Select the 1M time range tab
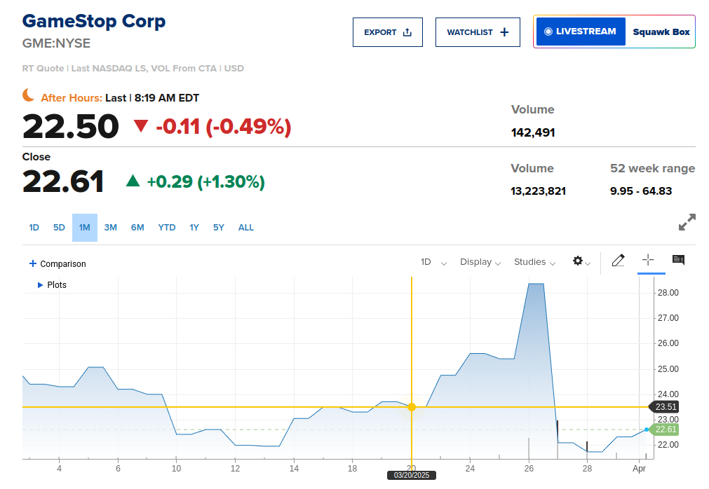The width and height of the screenshot is (709, 489). (x=85, y=228)
